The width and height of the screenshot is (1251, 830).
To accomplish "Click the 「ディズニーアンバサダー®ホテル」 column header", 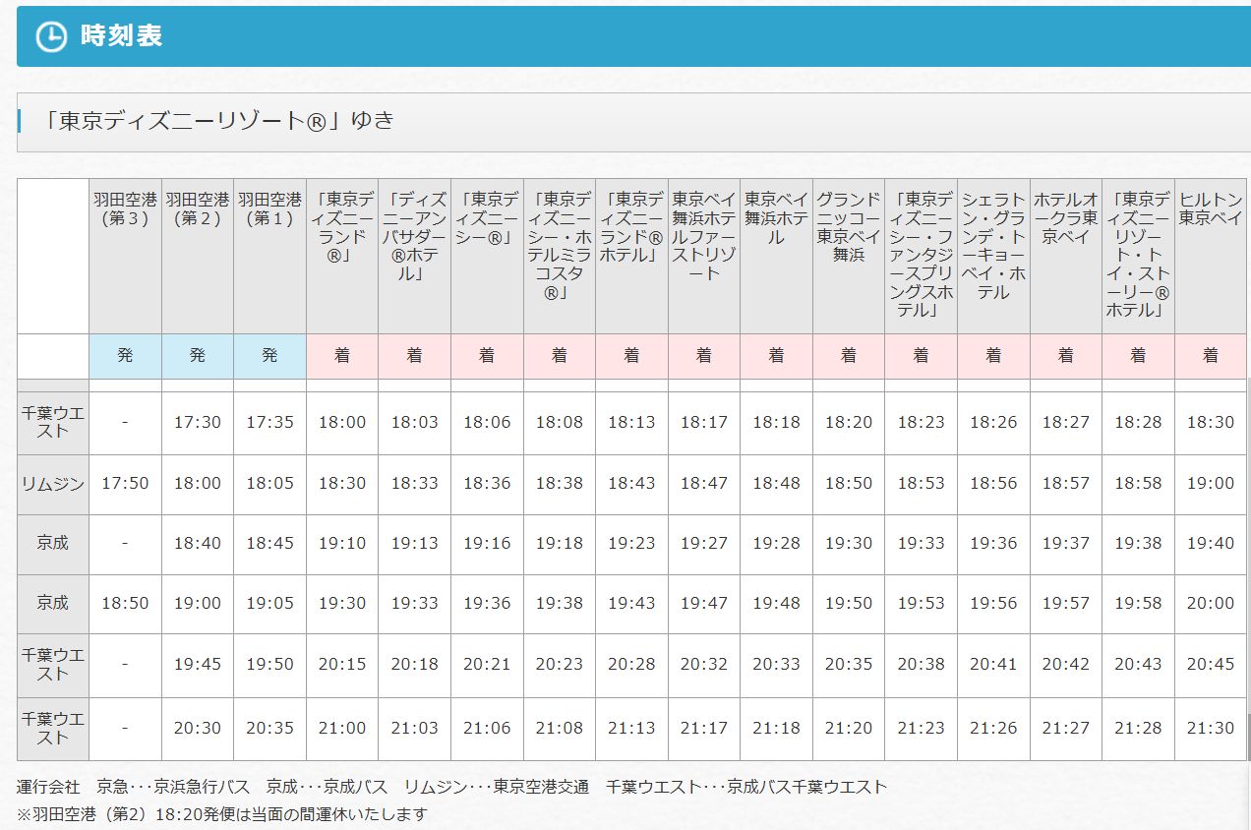I will click(x=415, y=256).
